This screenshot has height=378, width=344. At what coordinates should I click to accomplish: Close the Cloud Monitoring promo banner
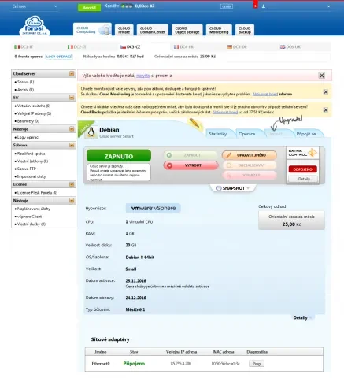tap(326, 91)
